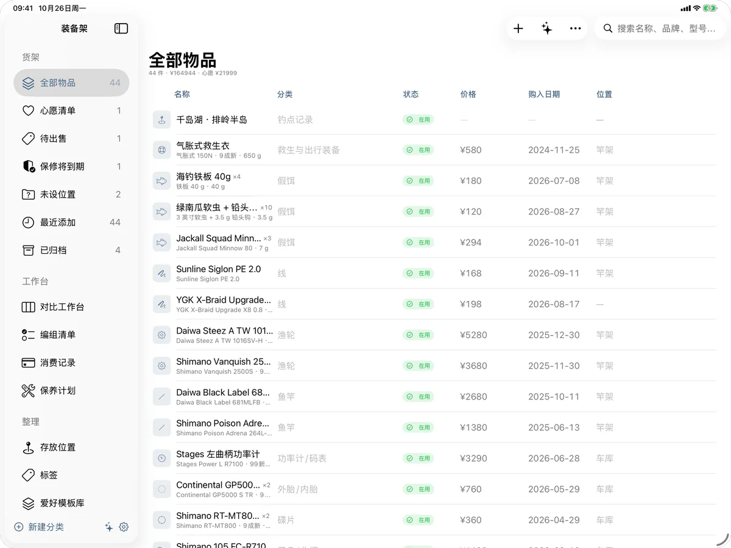Open 已归档 archive

(x=71, y=250)
